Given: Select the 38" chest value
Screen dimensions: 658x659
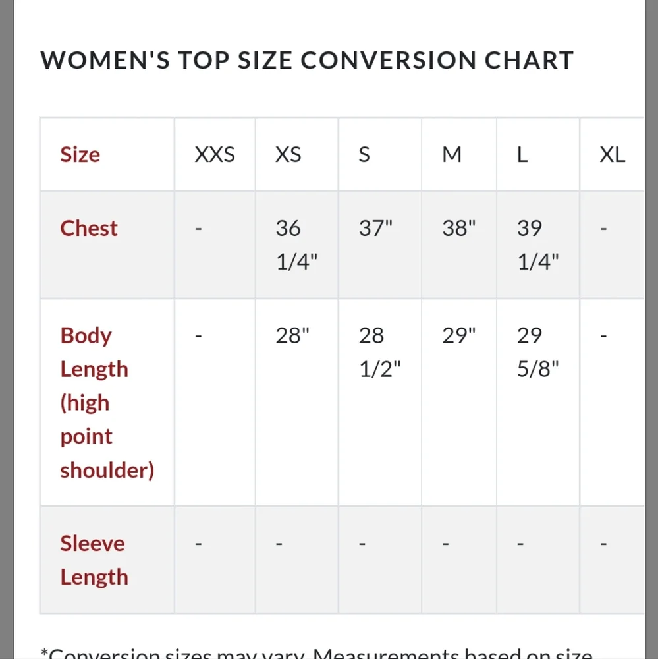Looking at the screenshot, I should [459, 229].
